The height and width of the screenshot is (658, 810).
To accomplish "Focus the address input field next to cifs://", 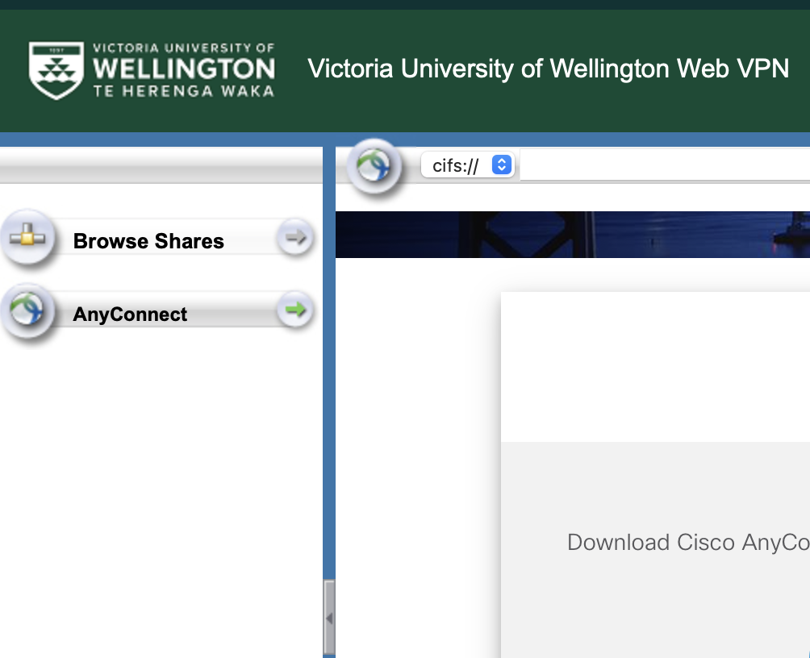I will [663, 165].
